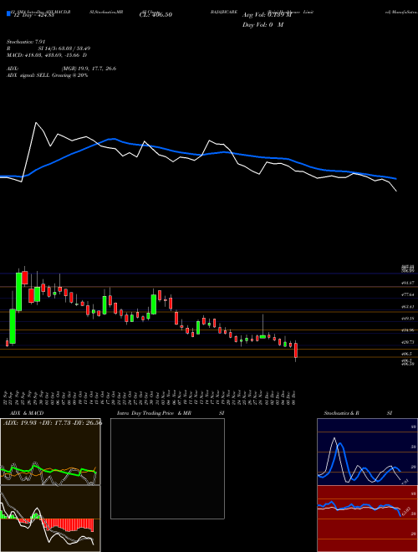Open the ADX indicator chart panel
418x552 pixels.
50,452
